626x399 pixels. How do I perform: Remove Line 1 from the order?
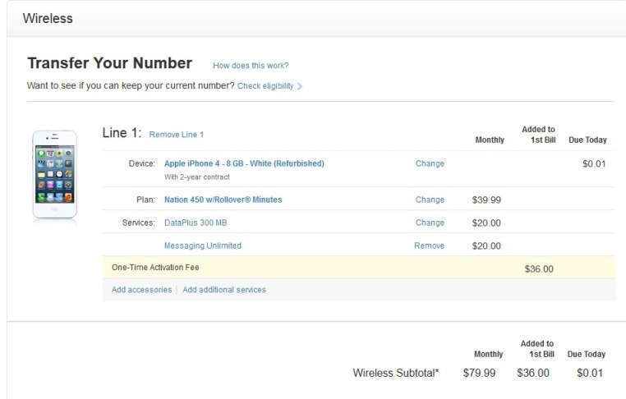(x=176, y=135)
